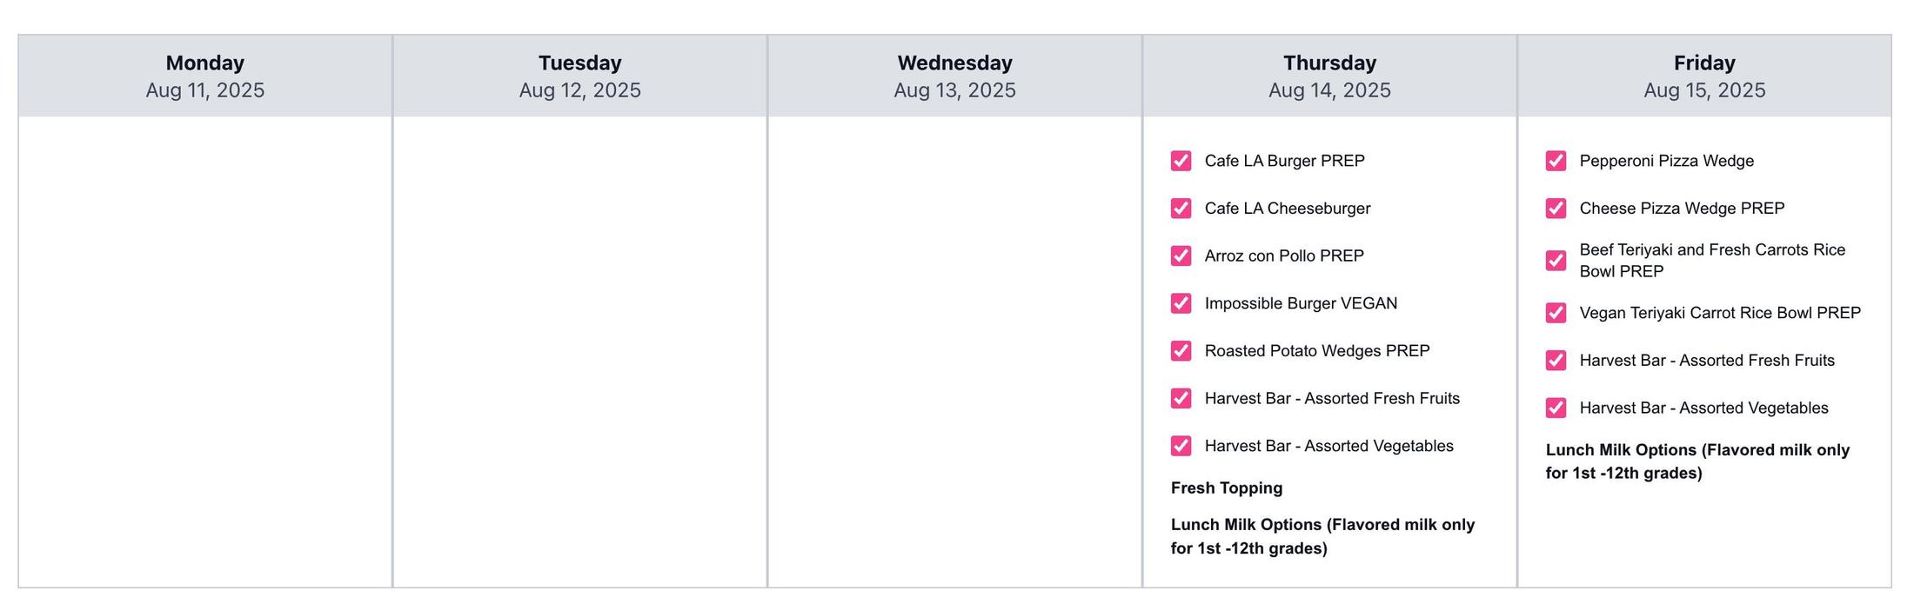The height and width of the screenshot is (604, 1914).
Task: Uncheck Beef Teriyaki and Fresh Carrots Rice Bowl
Action: (x=1556, y=261)
